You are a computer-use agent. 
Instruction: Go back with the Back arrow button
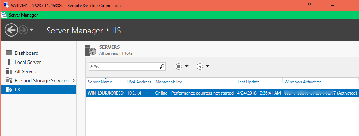click(x=11, y=30)
